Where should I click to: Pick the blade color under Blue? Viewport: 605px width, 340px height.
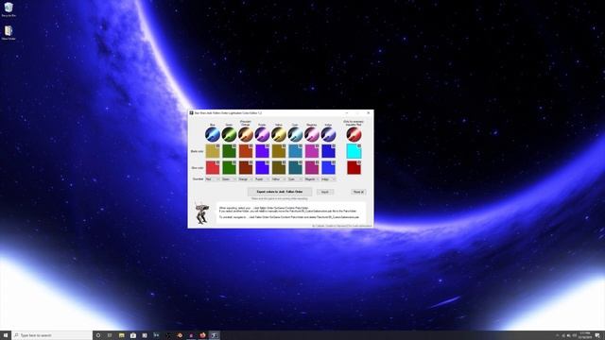coord(212,151)
